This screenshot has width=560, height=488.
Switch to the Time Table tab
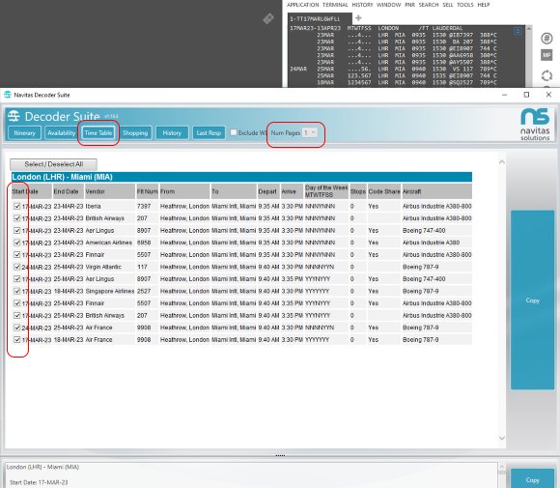pyautogui.click(x=98, y=133)
